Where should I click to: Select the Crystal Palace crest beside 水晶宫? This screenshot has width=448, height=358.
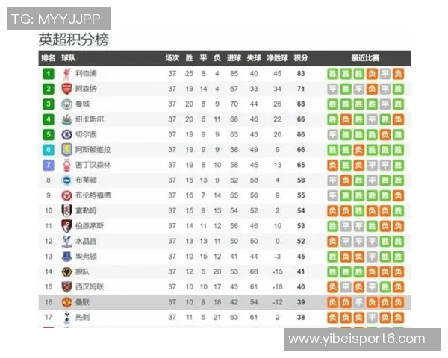(x=67, y=241)
